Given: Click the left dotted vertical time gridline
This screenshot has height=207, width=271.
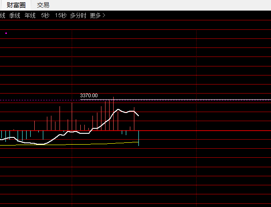Looking at the screenshot, I should [72, 118].
